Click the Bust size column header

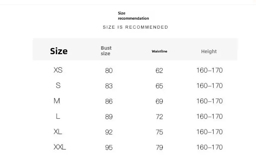106,51
